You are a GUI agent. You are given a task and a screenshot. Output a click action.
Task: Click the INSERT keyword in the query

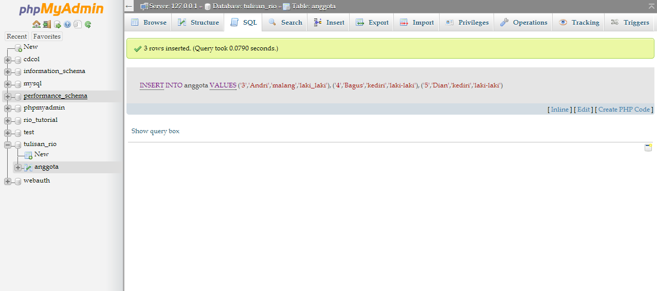(152, 85)
